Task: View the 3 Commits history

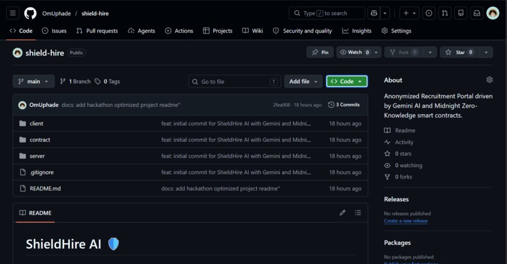Action: coord(343,105)
